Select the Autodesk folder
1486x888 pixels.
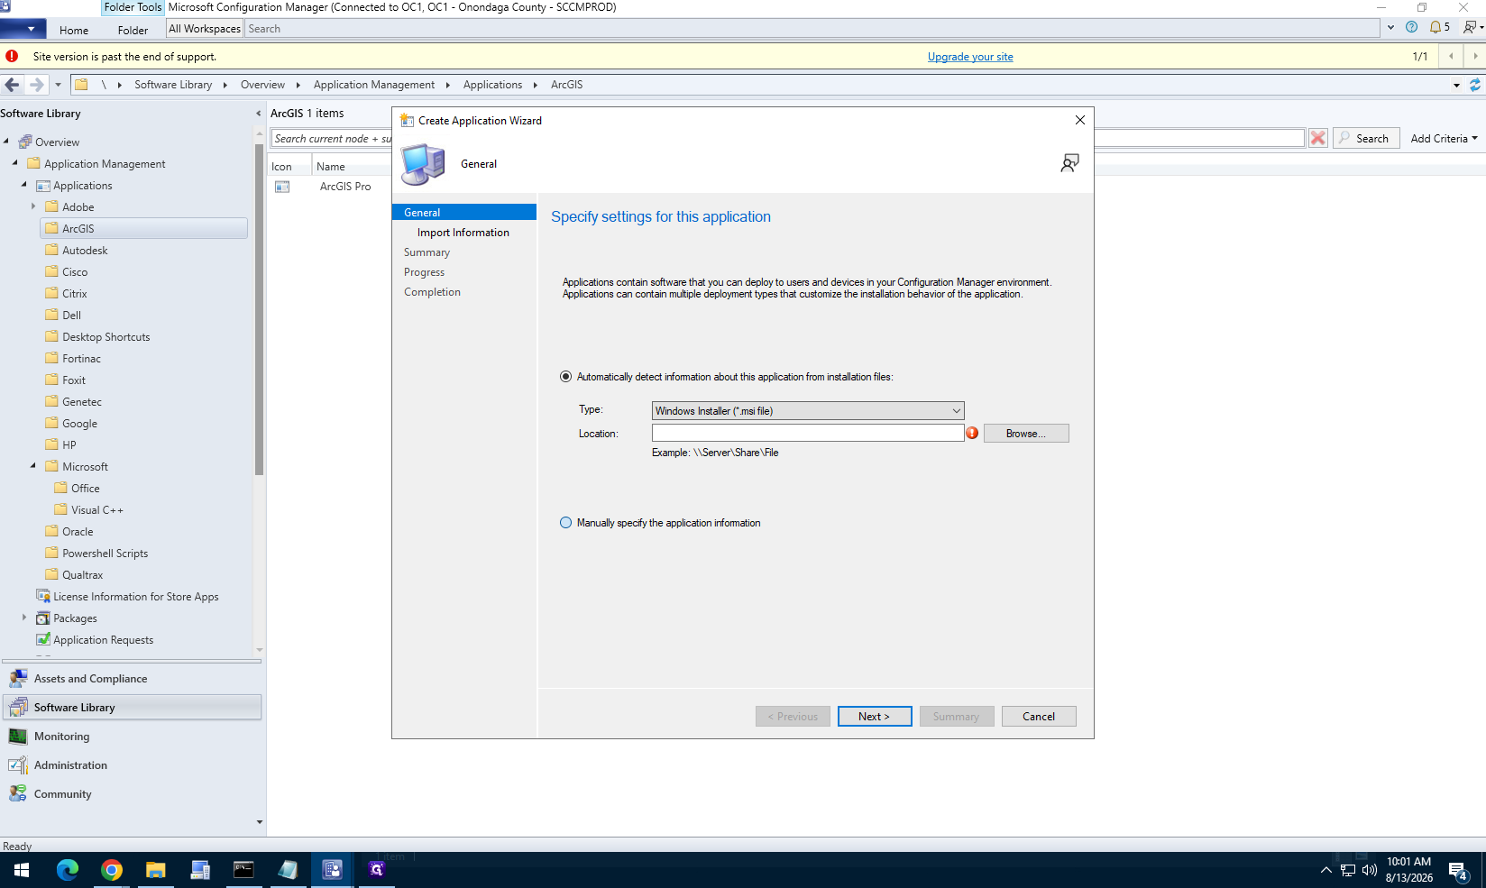(x=85, y=251)
